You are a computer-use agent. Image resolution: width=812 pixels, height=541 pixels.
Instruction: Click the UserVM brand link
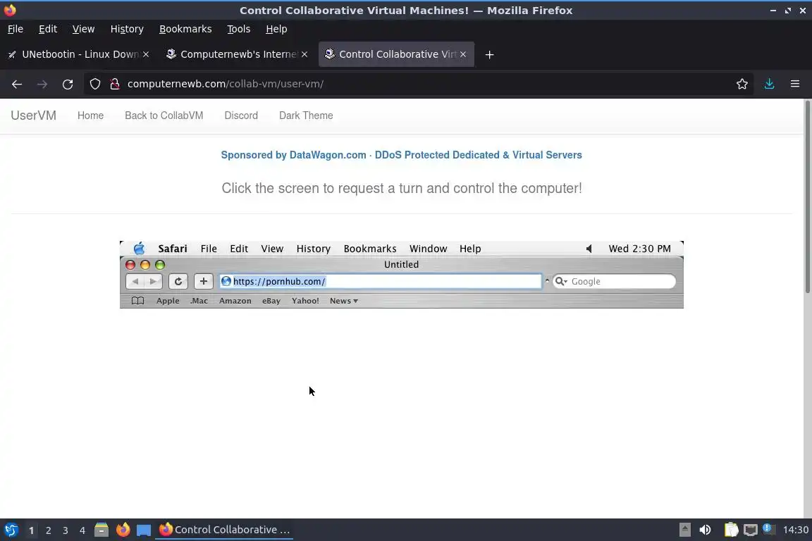pos(34,116)
